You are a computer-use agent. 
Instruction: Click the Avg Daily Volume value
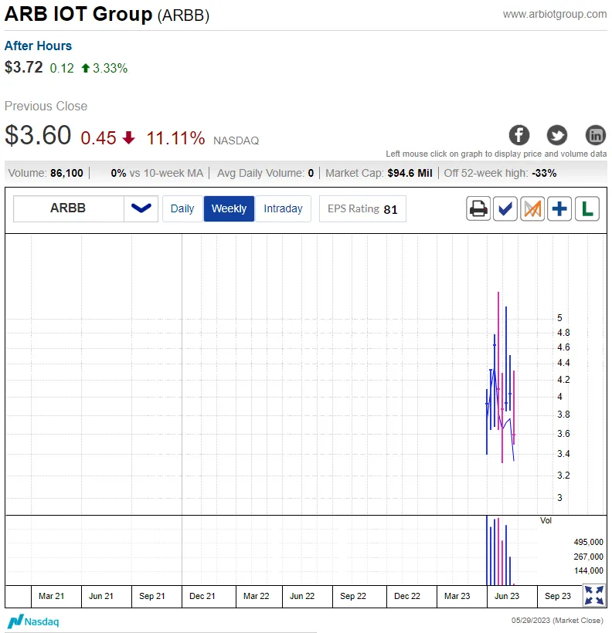coord(311,173)
